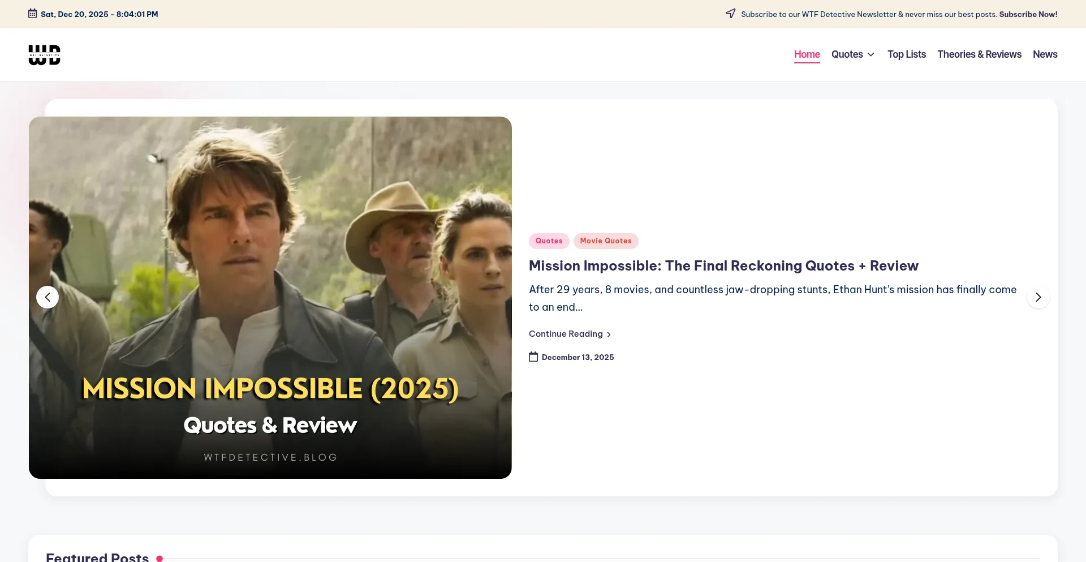Open the News section
The image size is (1086, 562).
click(x=1045, y=54)
